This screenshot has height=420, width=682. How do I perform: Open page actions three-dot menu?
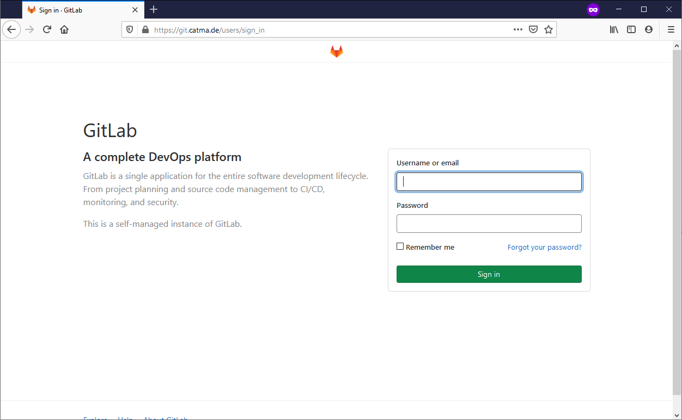click(518, 29)
